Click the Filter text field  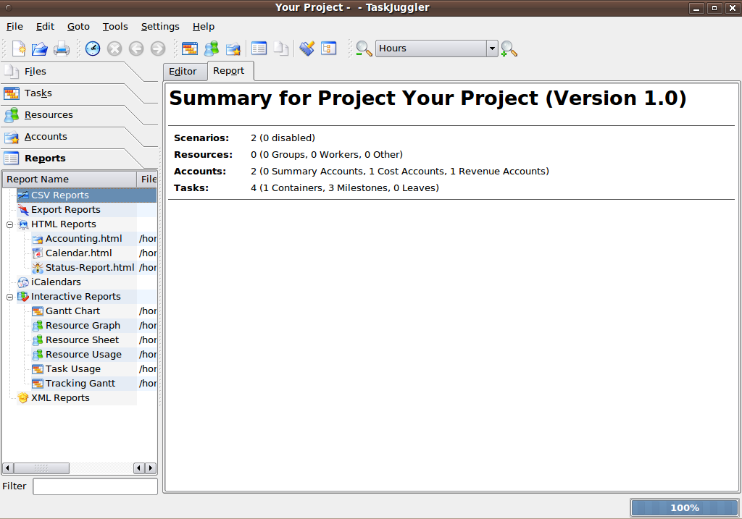95,486
